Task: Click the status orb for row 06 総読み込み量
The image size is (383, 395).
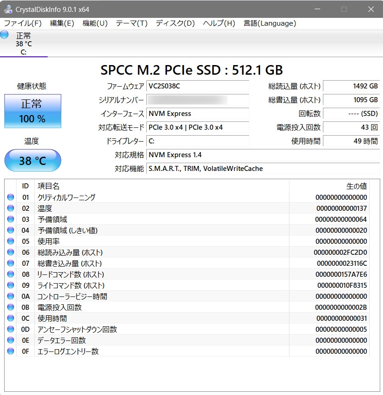Action: (x=11, y=252)
